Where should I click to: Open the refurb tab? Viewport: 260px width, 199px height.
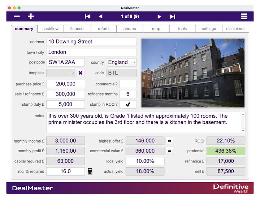103,29
